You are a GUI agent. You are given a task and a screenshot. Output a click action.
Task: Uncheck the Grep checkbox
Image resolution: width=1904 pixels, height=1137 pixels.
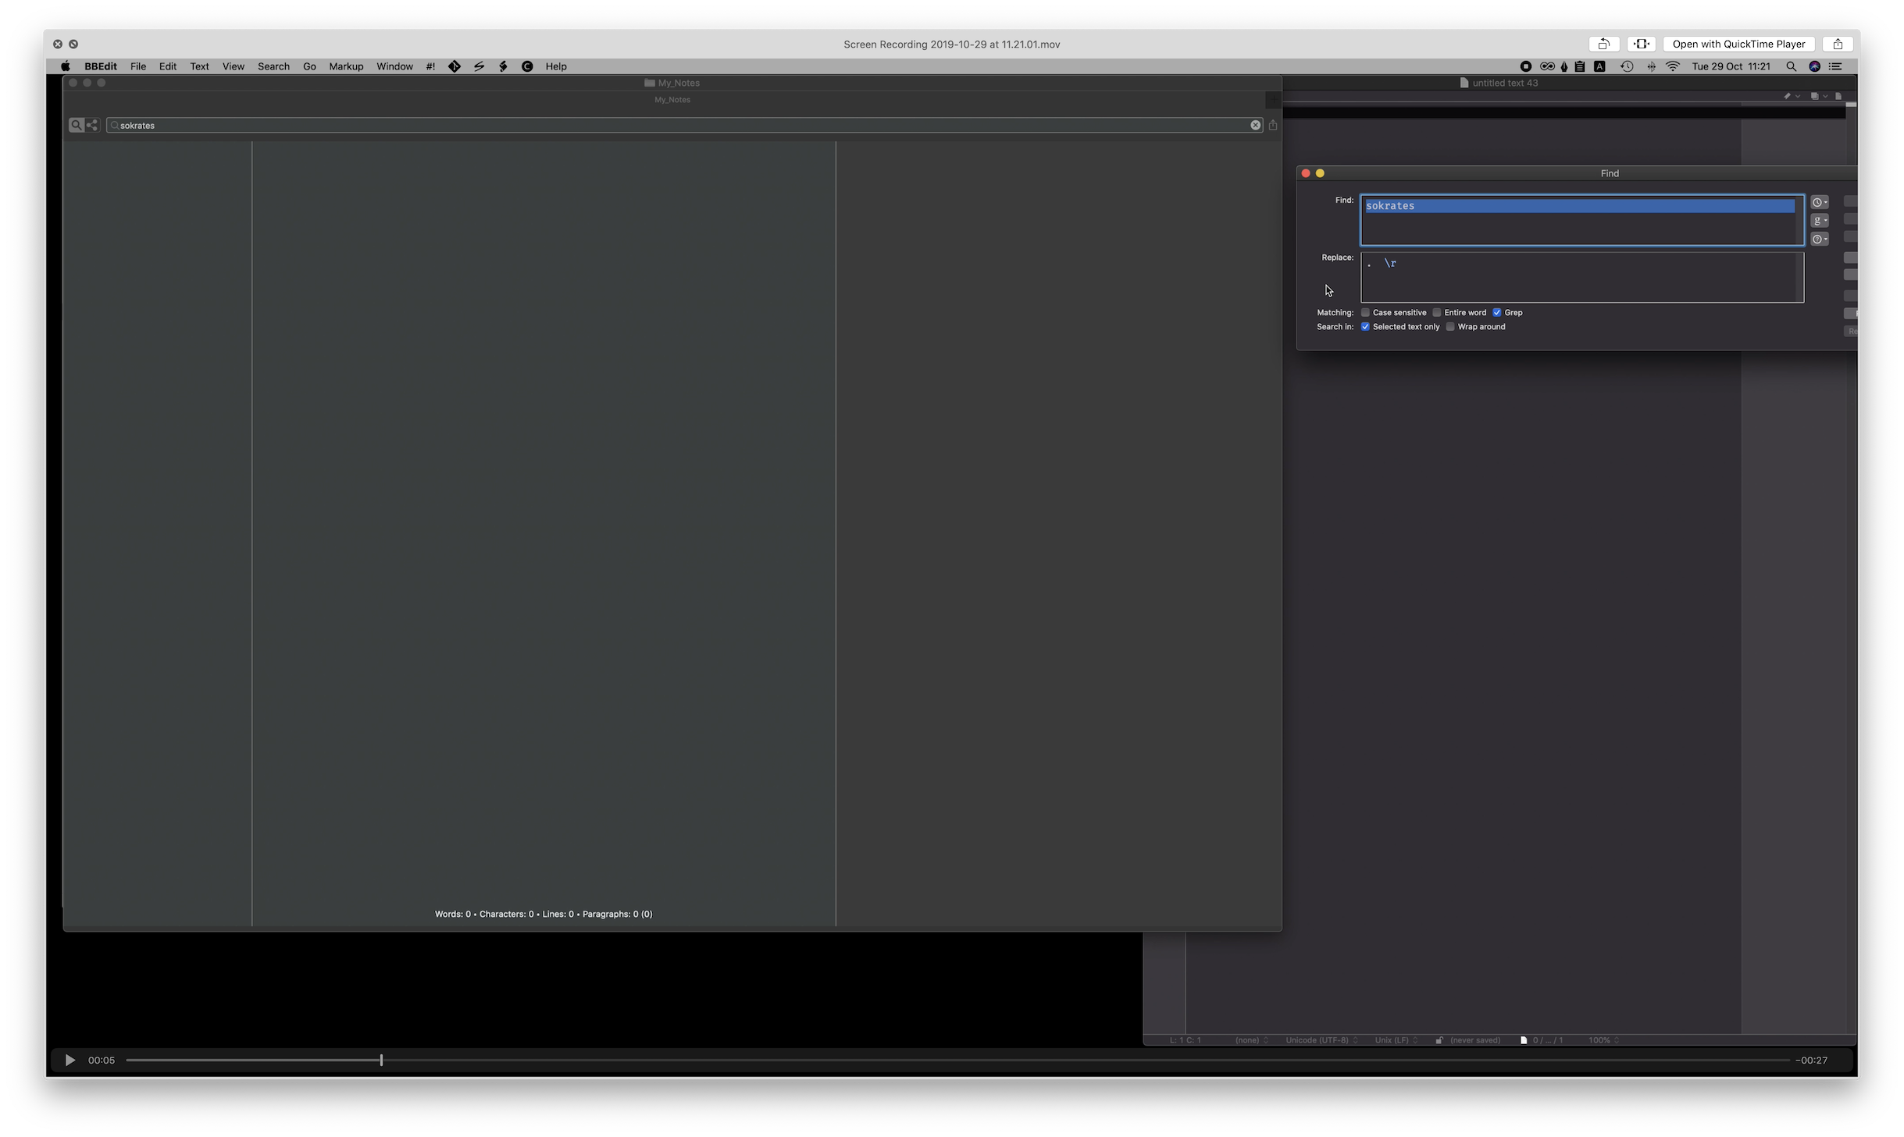point(1497,312)
